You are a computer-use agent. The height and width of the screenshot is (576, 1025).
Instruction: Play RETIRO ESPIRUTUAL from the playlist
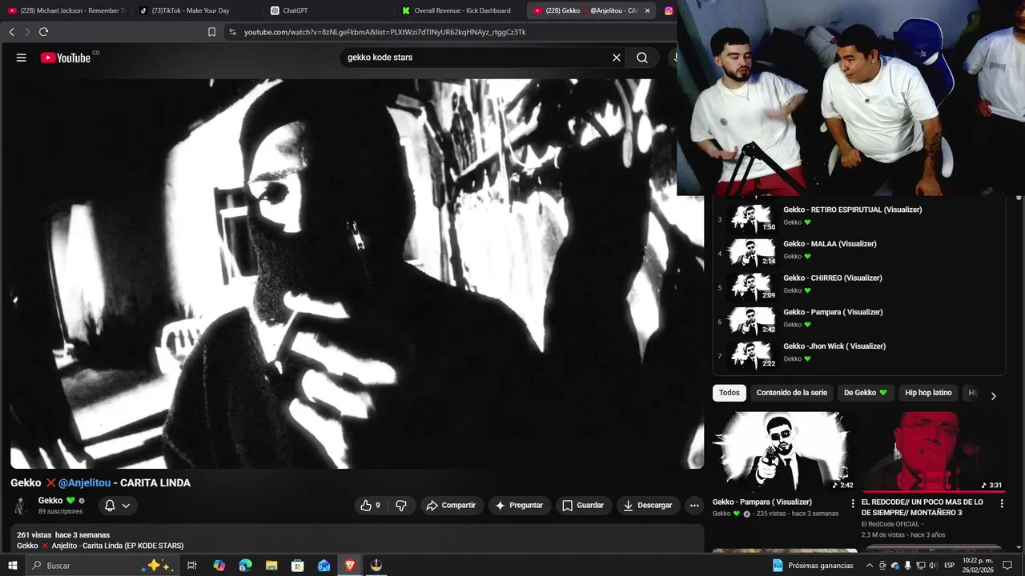pyautogui.click(x=853, y=210)
